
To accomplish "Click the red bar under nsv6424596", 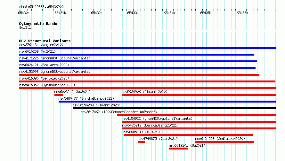I will [225, 142].
